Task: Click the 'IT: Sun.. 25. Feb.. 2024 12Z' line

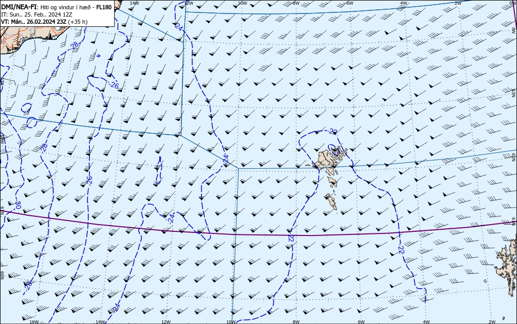Action: (x=37, y=14)
